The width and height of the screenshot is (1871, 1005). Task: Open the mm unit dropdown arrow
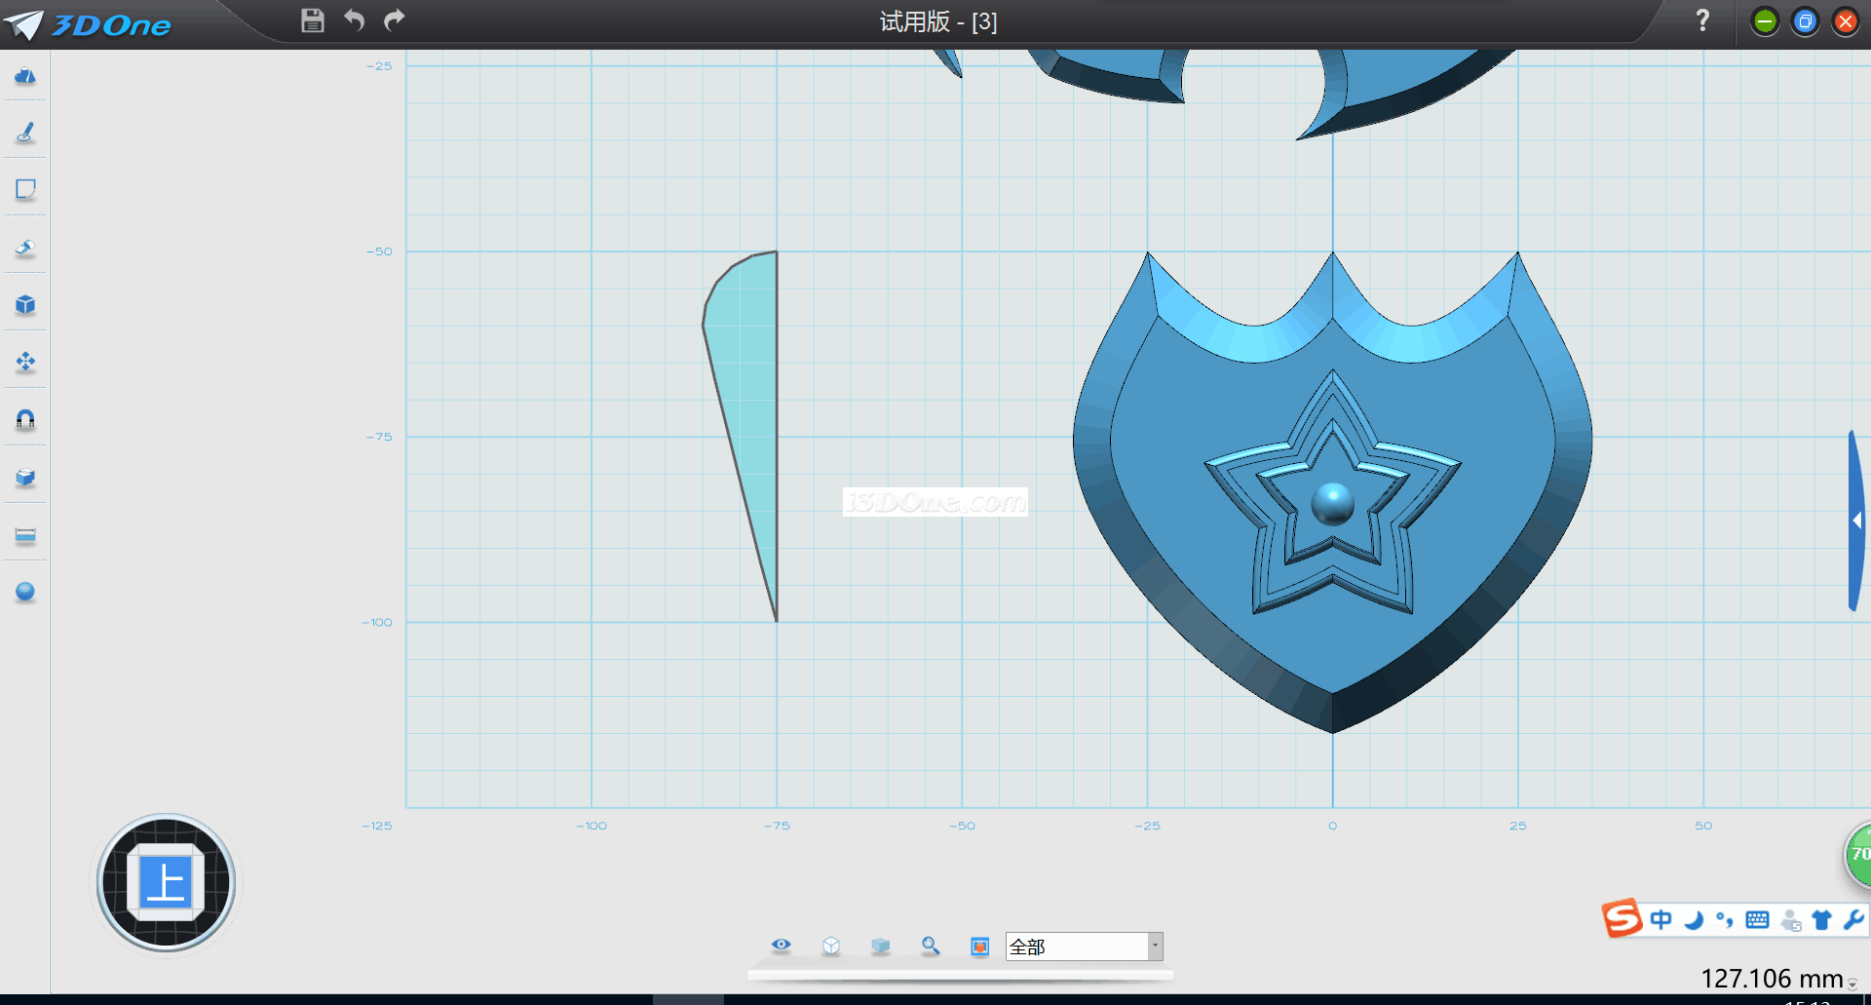coord(1852,985)
